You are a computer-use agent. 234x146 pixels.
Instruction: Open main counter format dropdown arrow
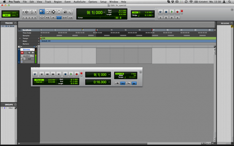[104, 12]
